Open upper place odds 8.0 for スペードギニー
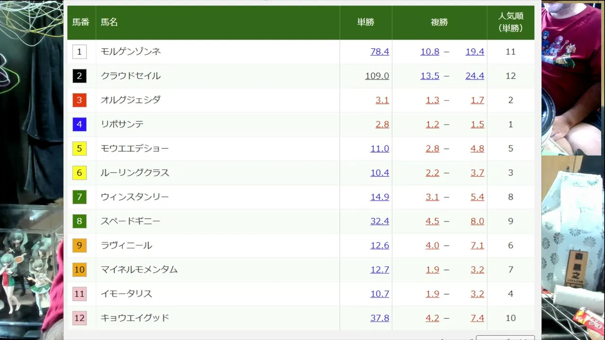Image resolution: width=605 pixels, height=340 pixels. 477,221
